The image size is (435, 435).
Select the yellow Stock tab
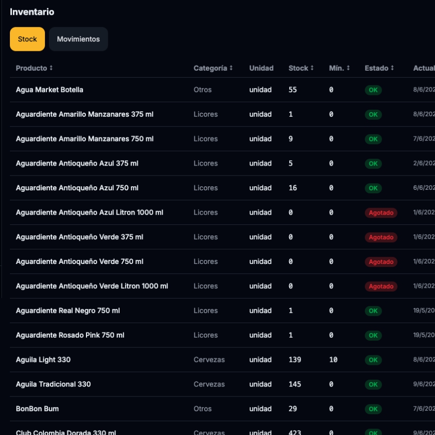27,39
